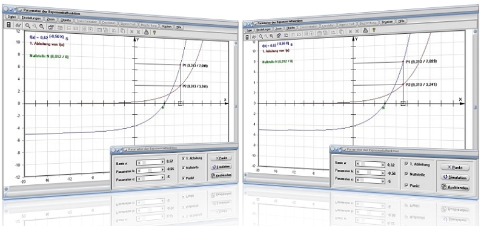The height and width of the screenshot is (226, 481).
Task: Toggle 'Punkt' checkbox in left parameter panel
Action: click(x=183, y=178)
